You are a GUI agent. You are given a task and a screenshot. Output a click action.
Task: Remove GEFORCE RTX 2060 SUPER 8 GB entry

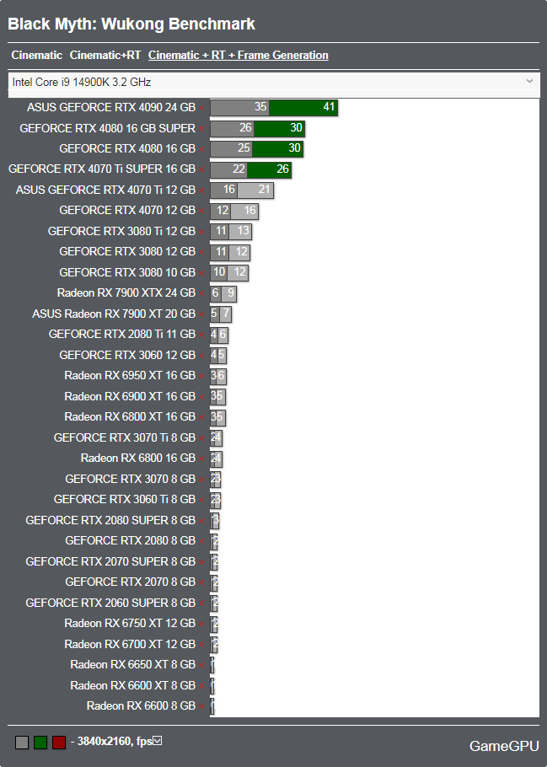201,603
